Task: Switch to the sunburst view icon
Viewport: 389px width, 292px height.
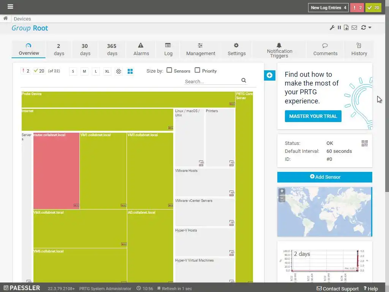Action: pos(119,71)
